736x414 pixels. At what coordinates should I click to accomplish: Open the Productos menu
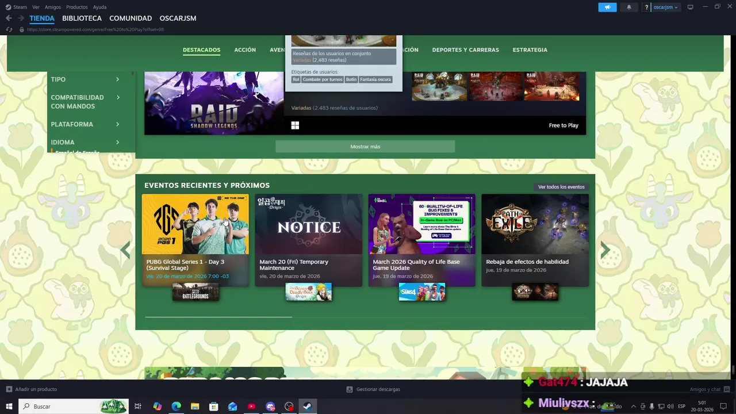[77, 7]
